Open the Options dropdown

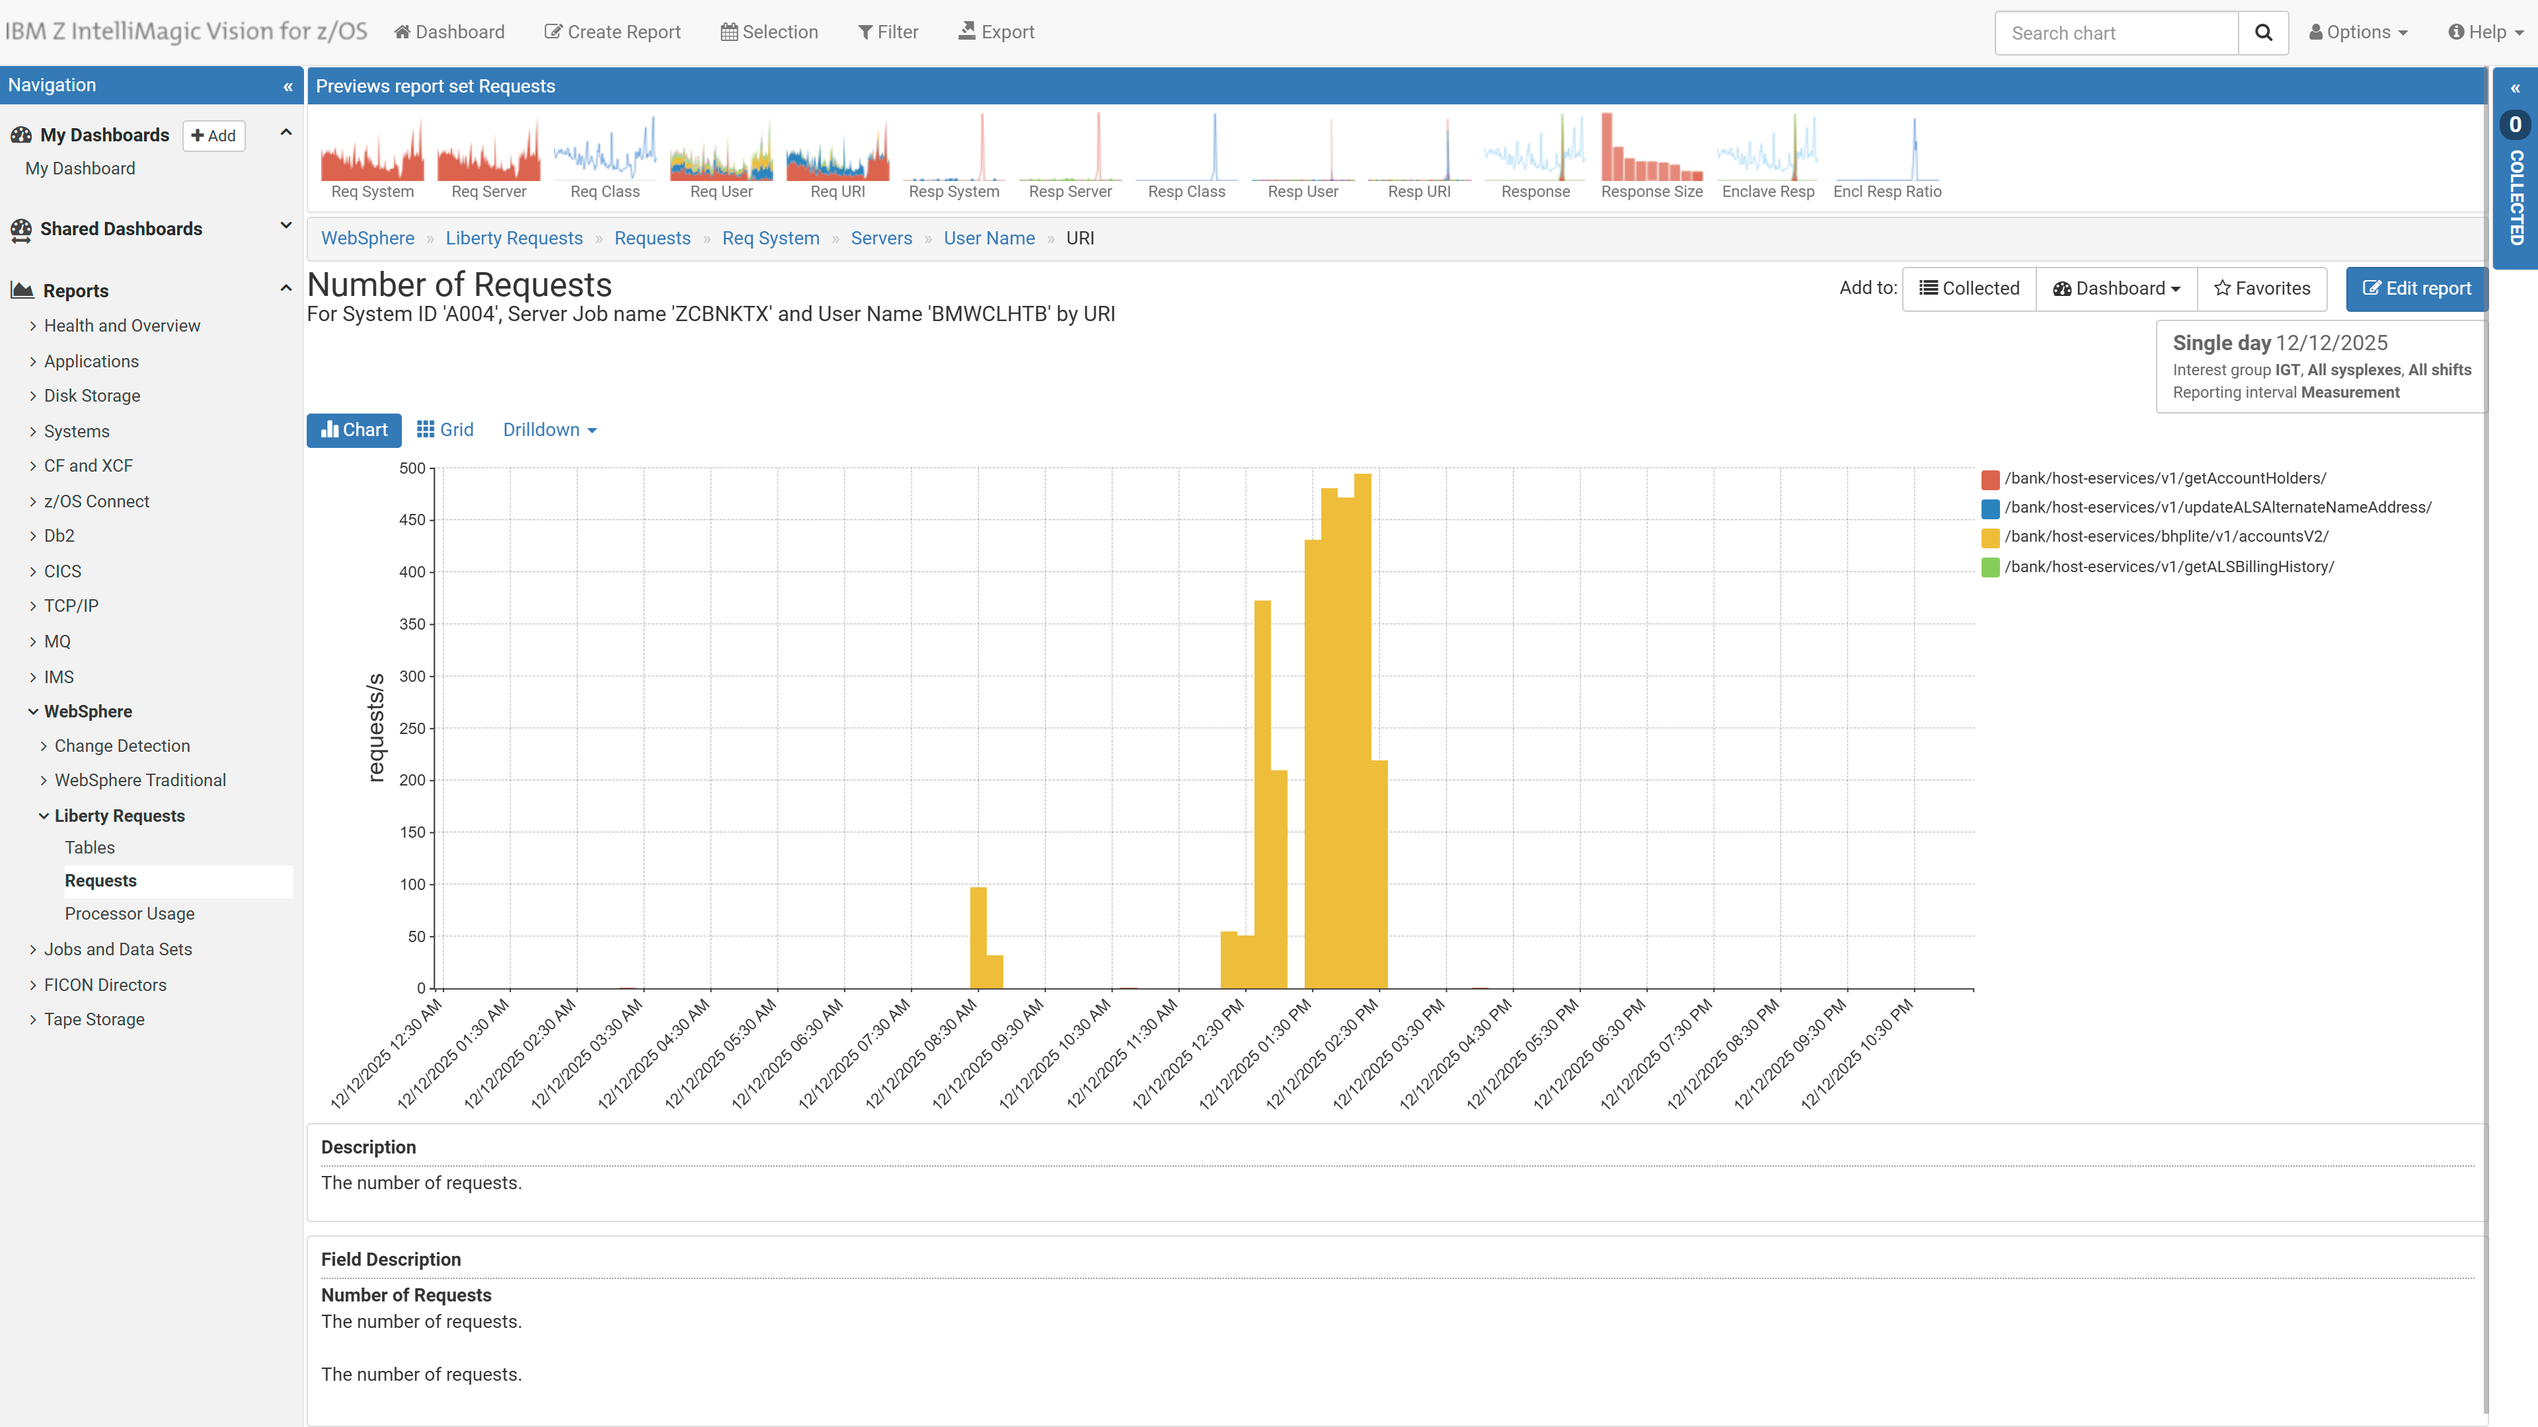2359,32
